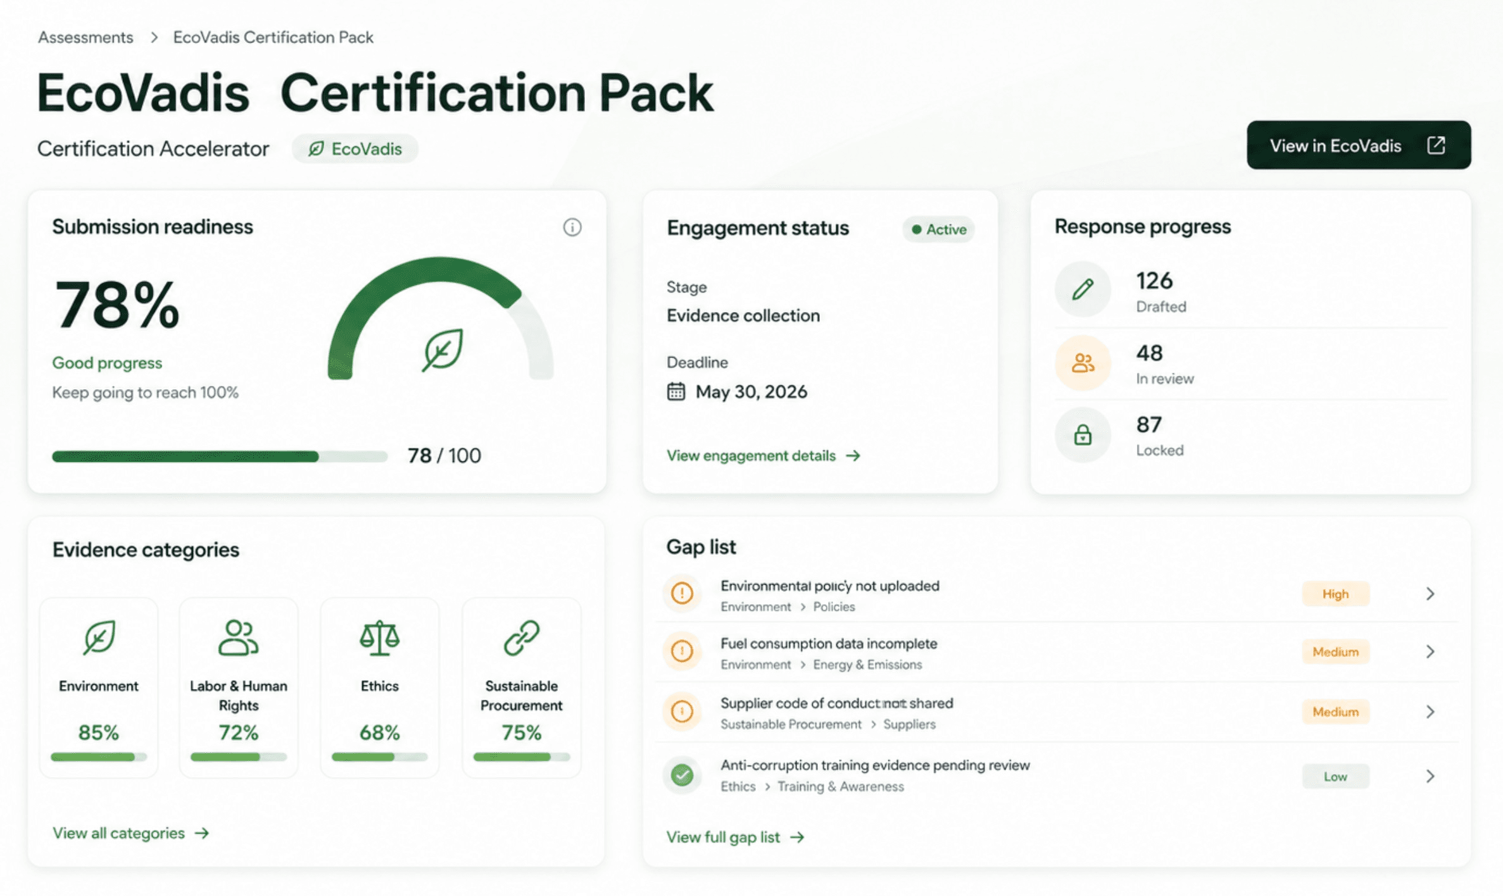Click the text Supplier code of conduct not shared
The image size is (1503, 896).
pyautogui.click(x=836, y=703)
